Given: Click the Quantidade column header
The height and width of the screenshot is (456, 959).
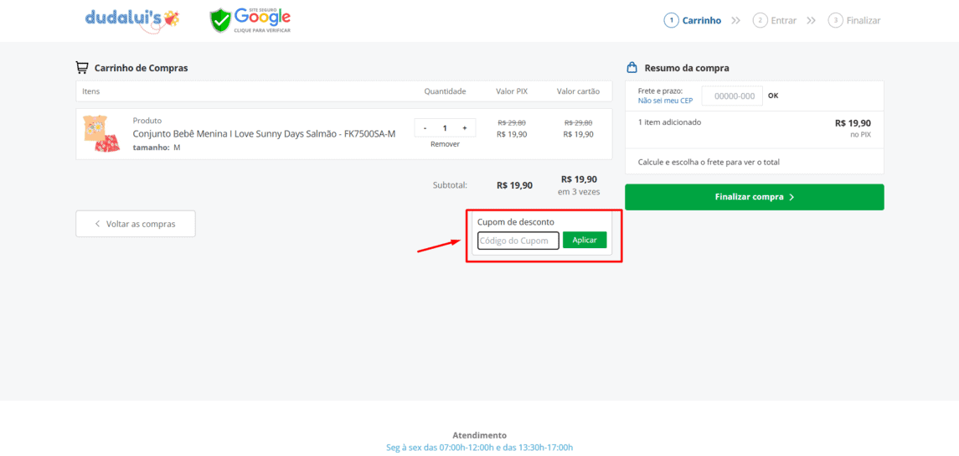Looking at the screenshot, I should 446,91.
